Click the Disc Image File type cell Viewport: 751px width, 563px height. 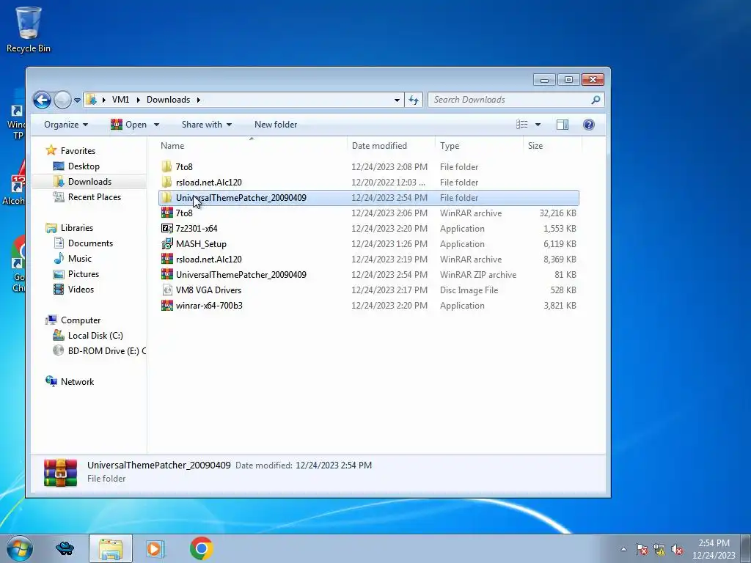pos(469,290)
